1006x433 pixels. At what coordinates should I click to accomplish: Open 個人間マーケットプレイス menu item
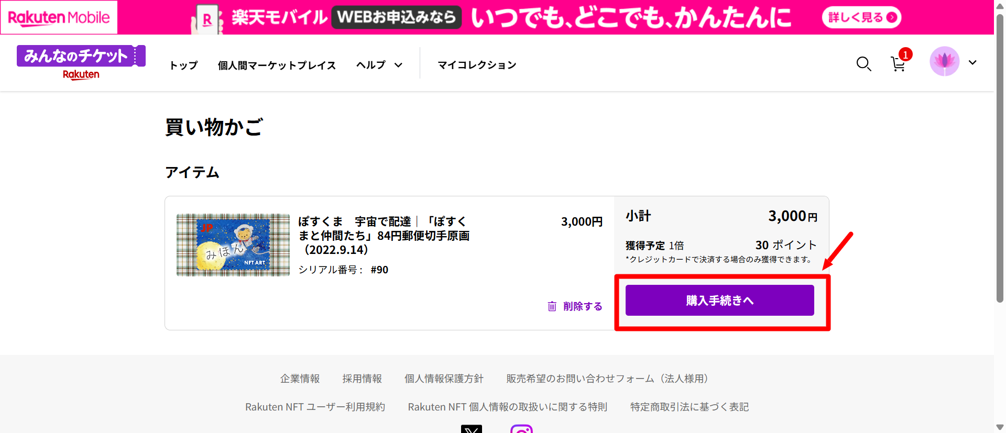pyautogui.click(x=277, y=65)
